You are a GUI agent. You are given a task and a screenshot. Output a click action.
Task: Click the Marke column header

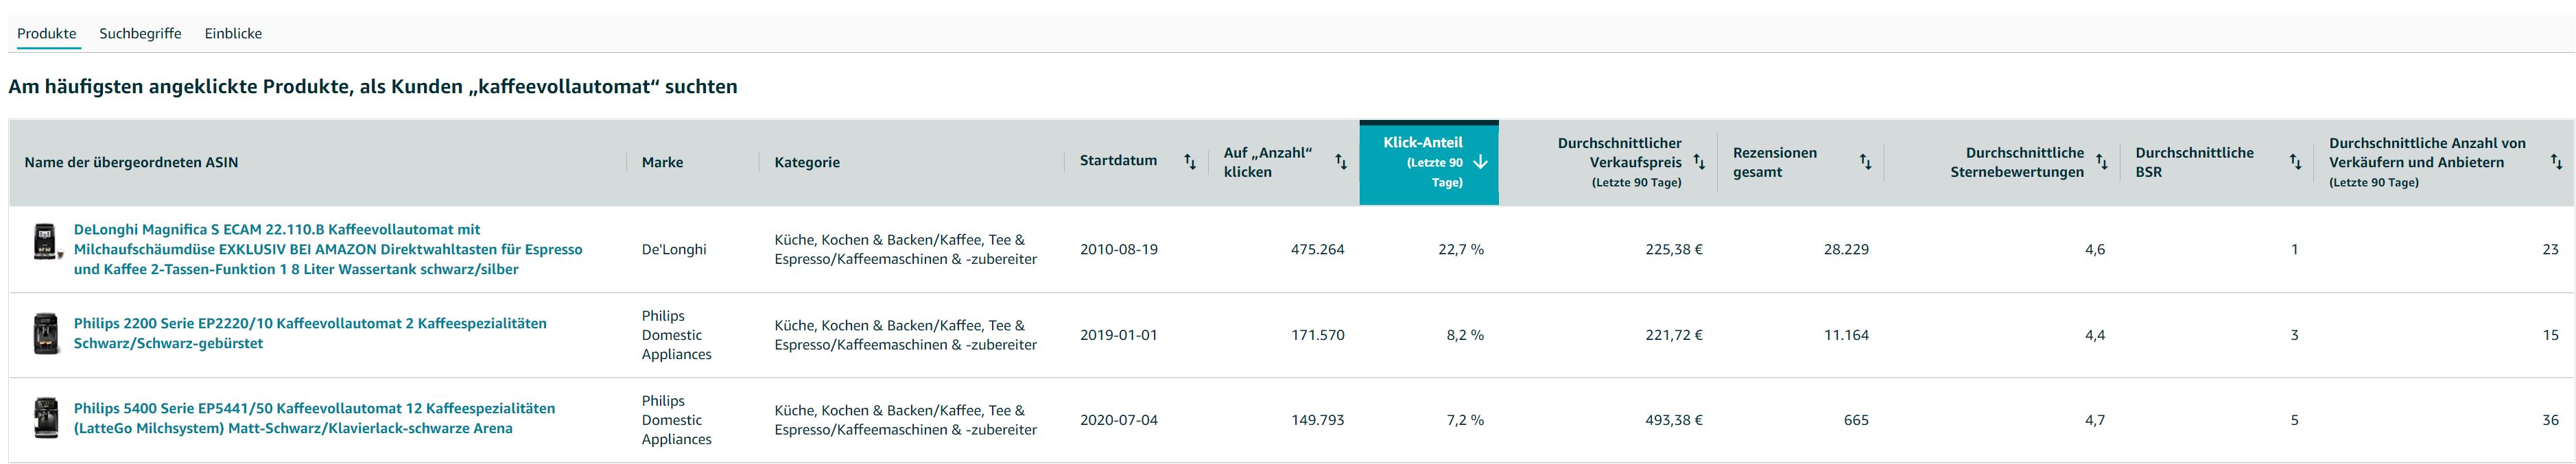coord(662,162)
